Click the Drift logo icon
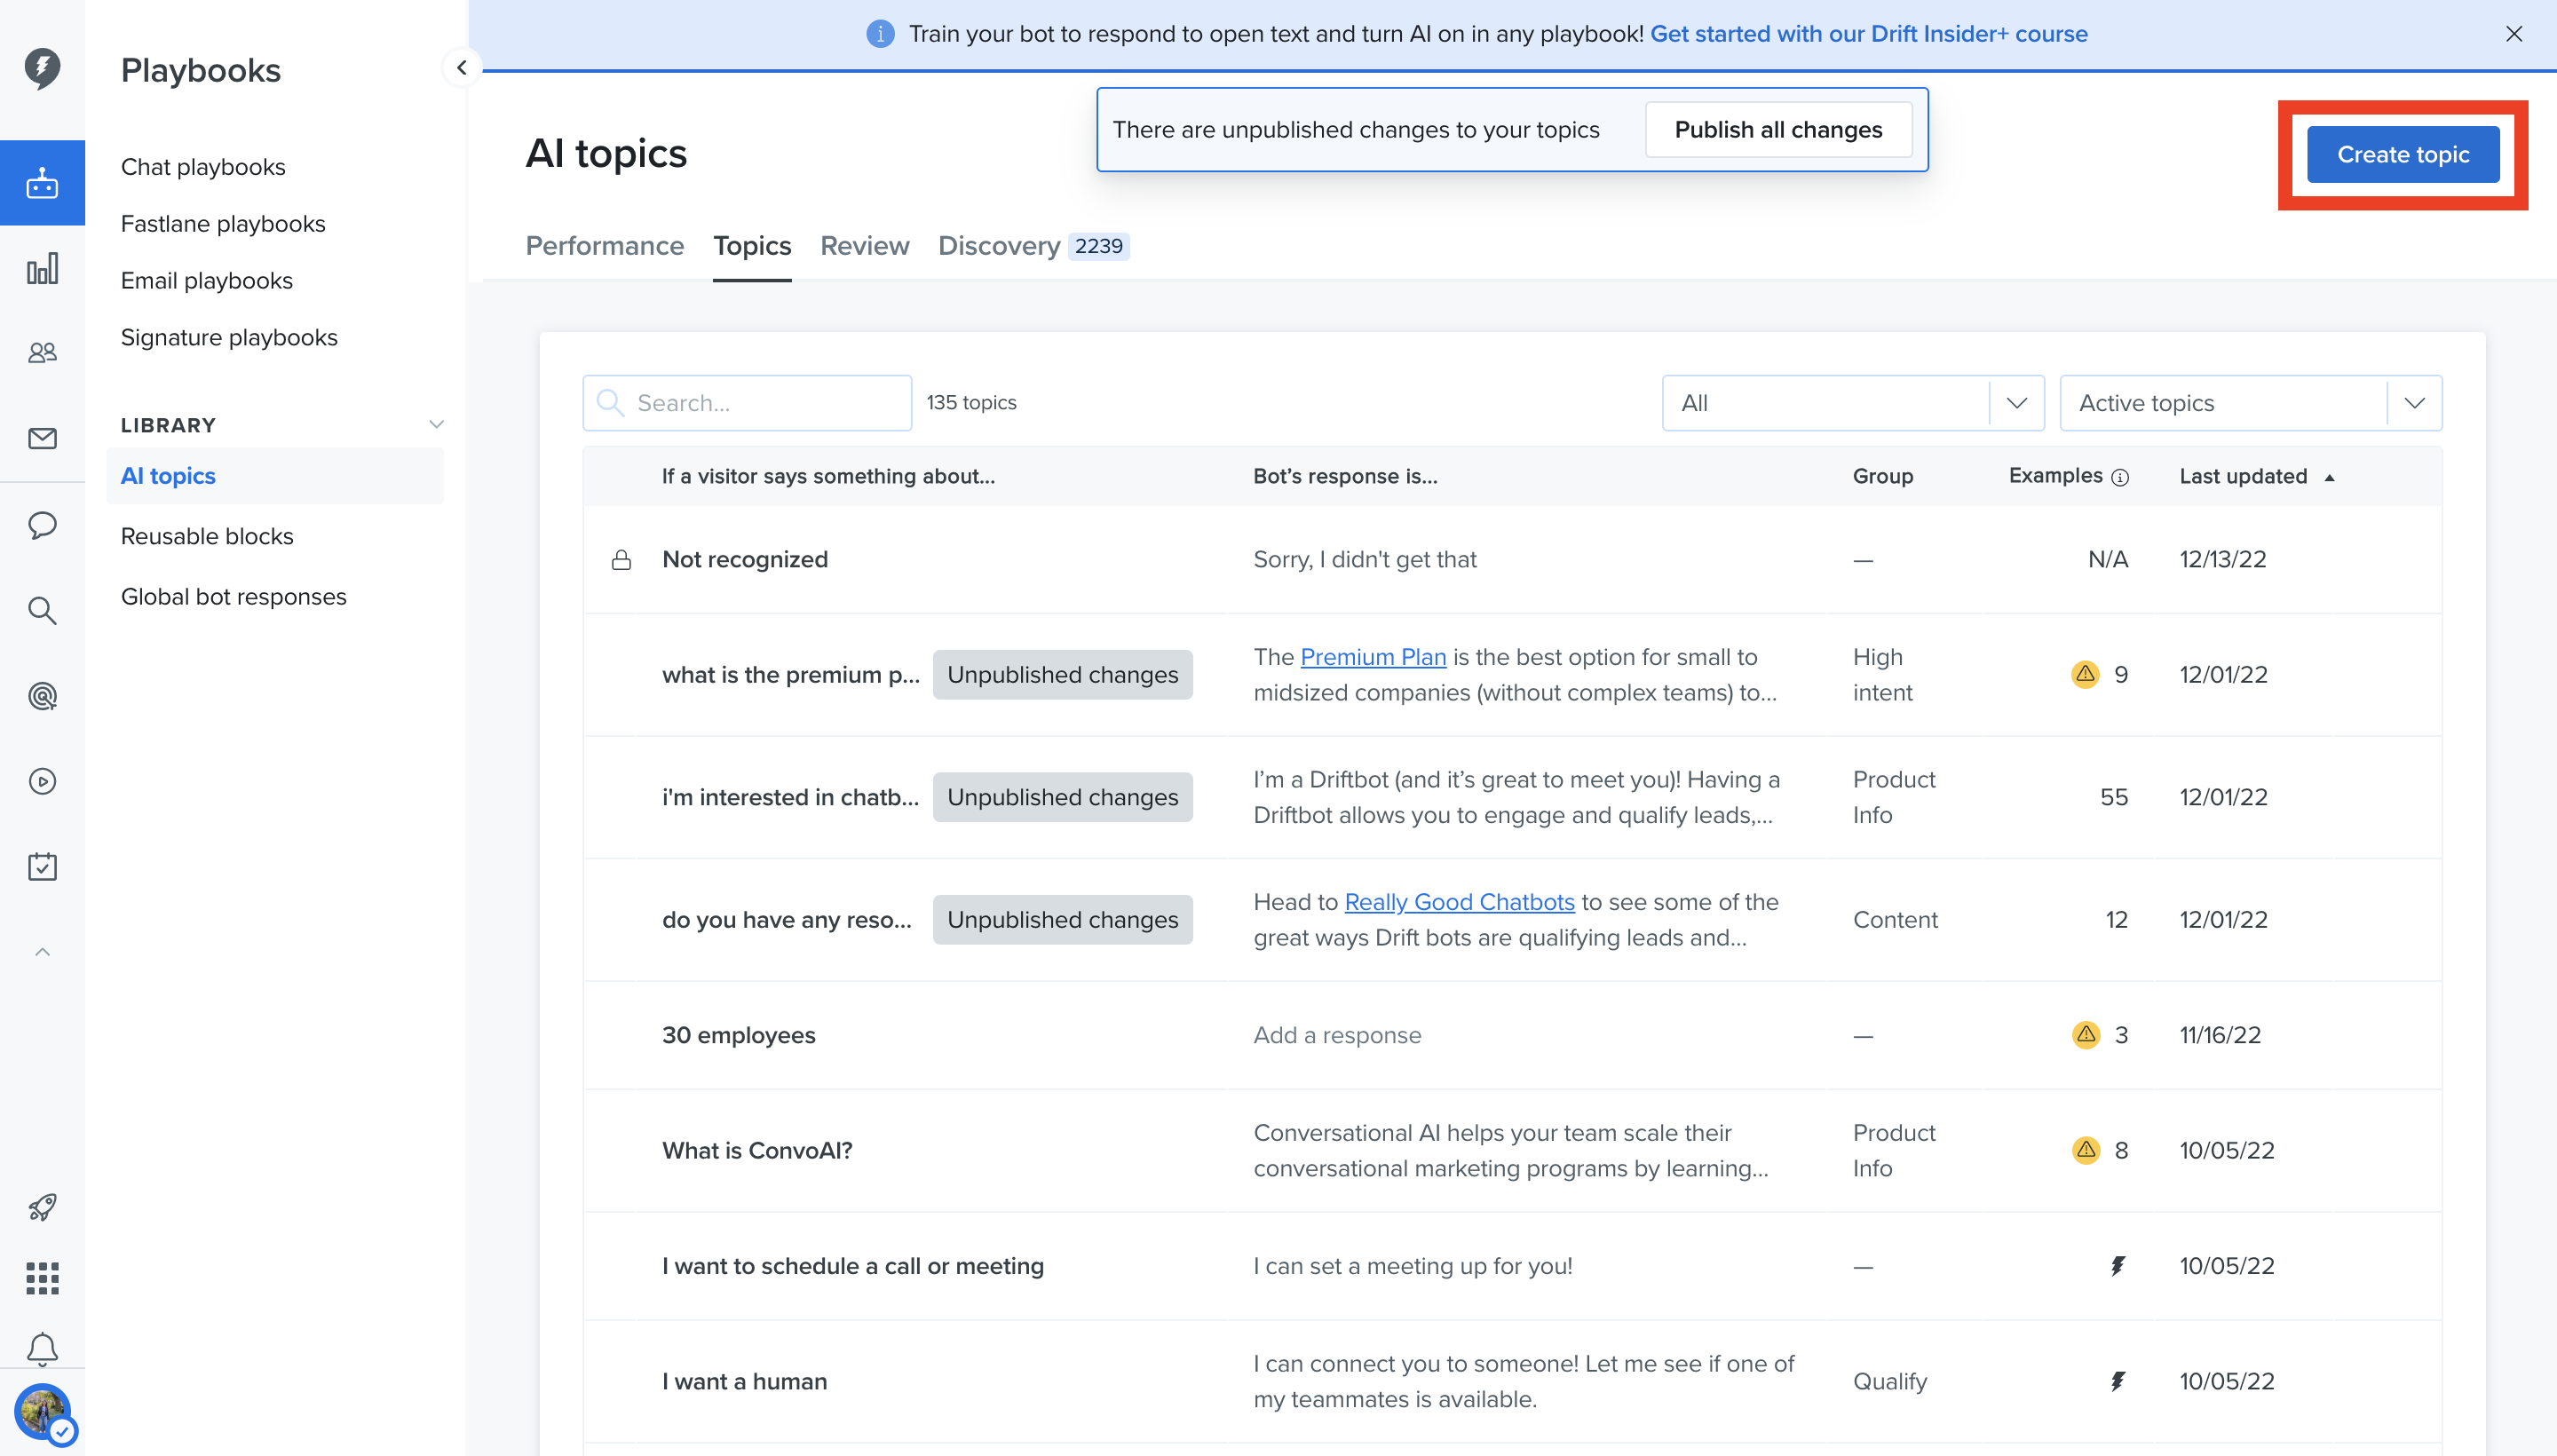The height and width of the screenshot is (1456, 2557). (42, 68)
